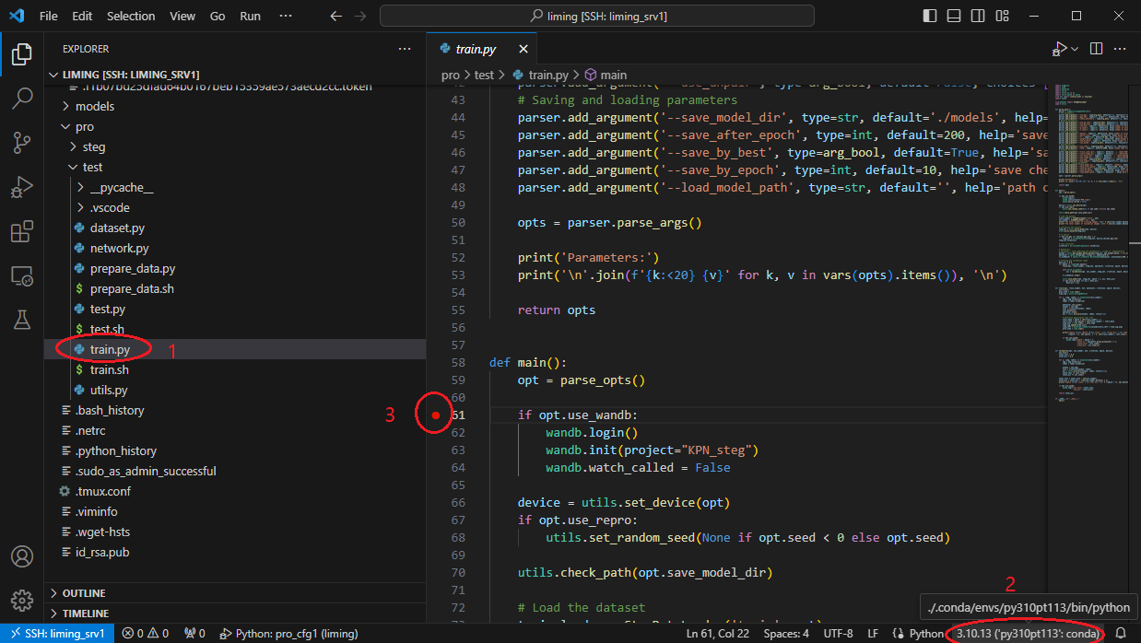
Task: Open the Source Control view
Action: coord(22,143)
